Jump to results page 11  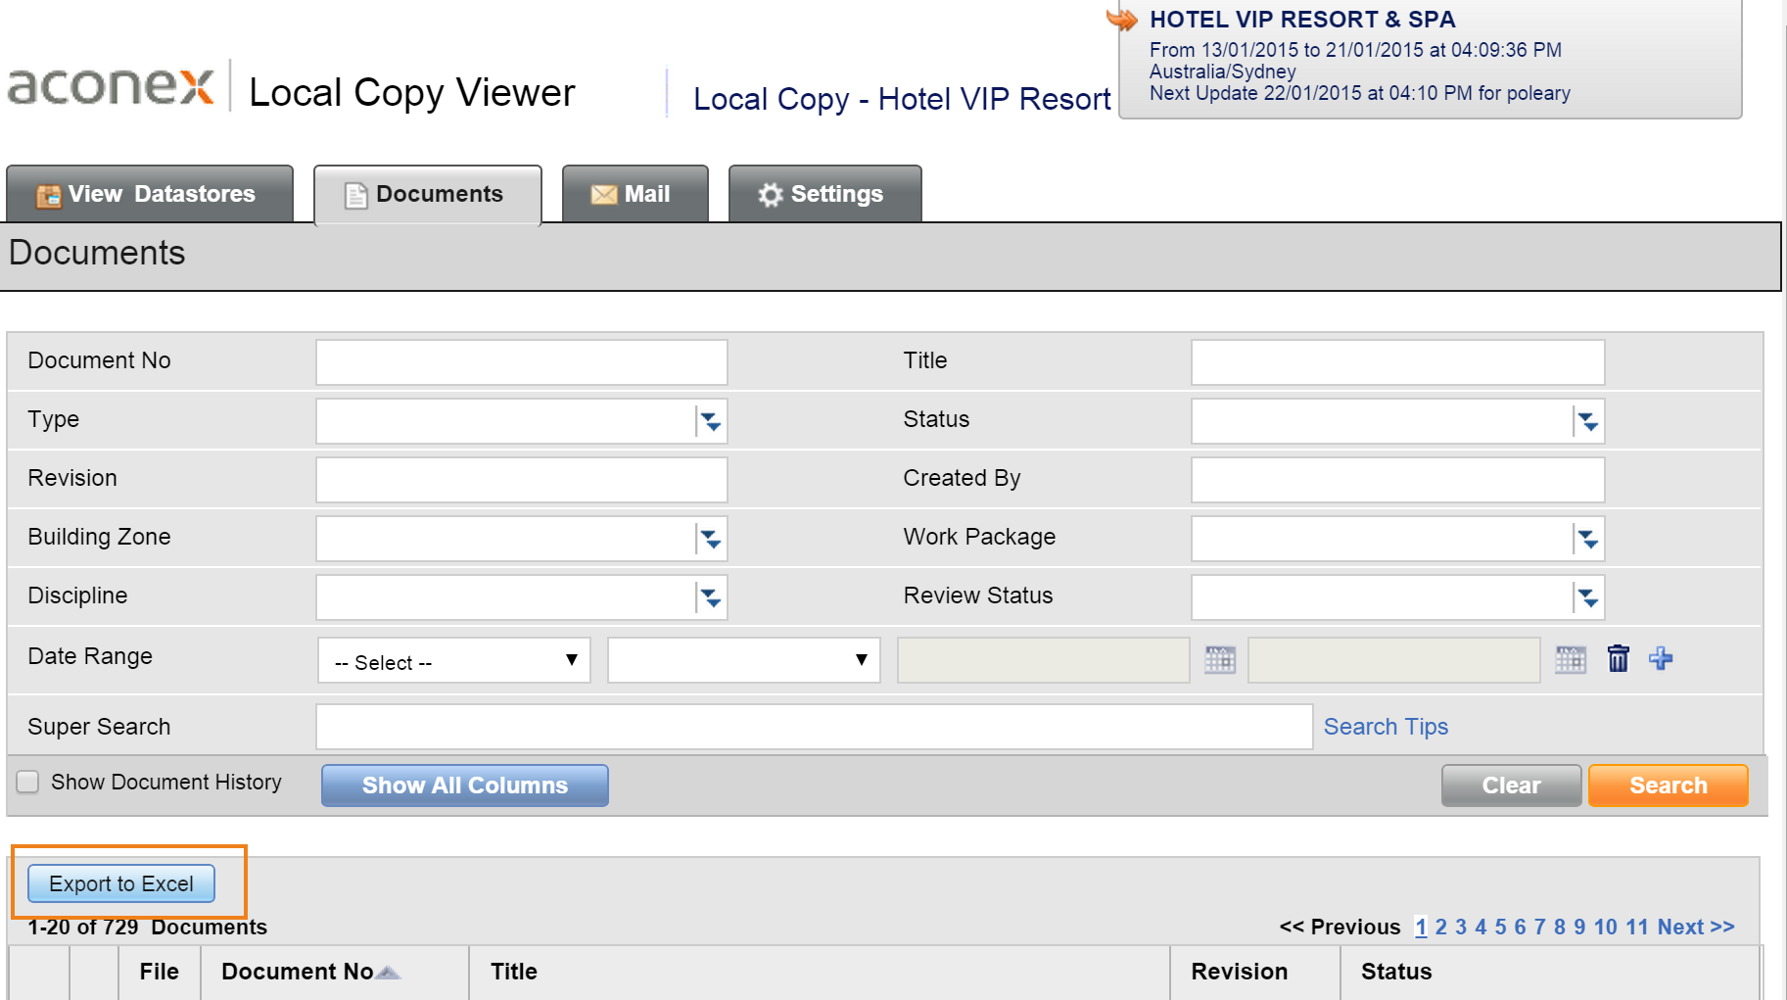tap(1637, 927)
